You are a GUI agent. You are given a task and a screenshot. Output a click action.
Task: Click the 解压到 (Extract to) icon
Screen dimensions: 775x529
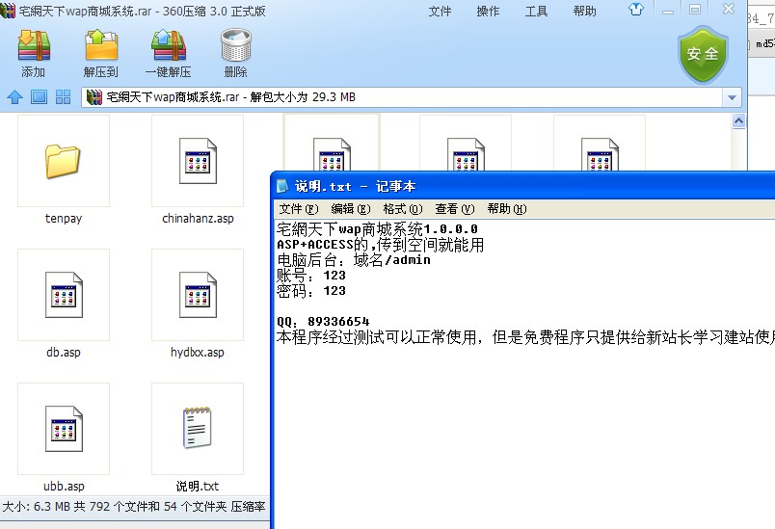coord(101,45)
